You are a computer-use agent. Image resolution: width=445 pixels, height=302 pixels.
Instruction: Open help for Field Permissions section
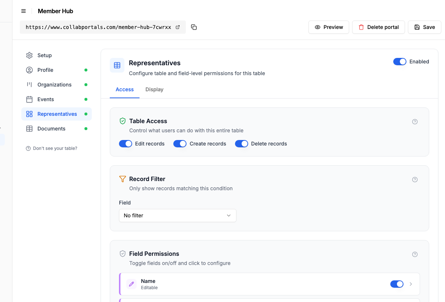(415, 254)
